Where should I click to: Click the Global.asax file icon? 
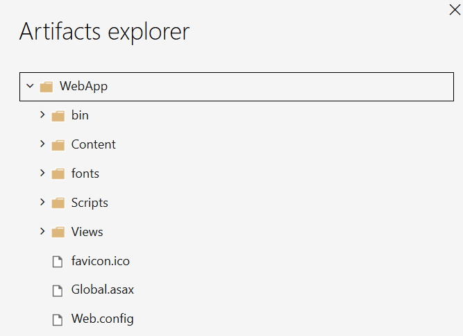pyautogui.click(x=58, y=291)
